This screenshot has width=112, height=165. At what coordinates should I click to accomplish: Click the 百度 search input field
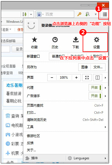coord(59,14)
